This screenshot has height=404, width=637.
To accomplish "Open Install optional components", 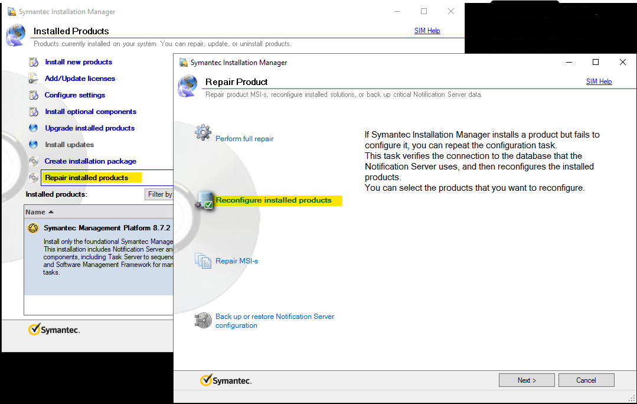I will (90, 112).
